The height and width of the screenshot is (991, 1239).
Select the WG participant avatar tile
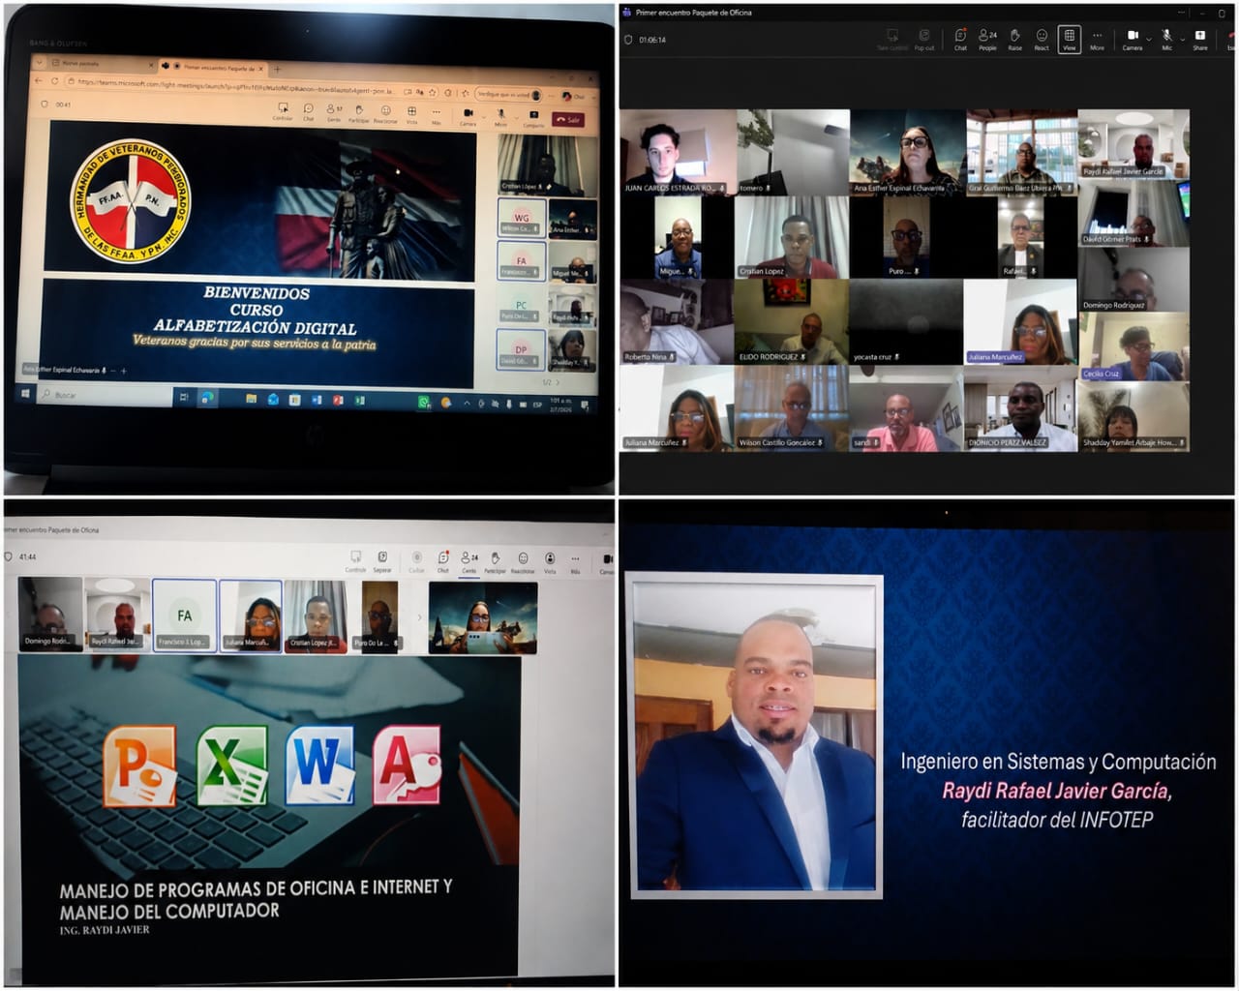(522, 219)
